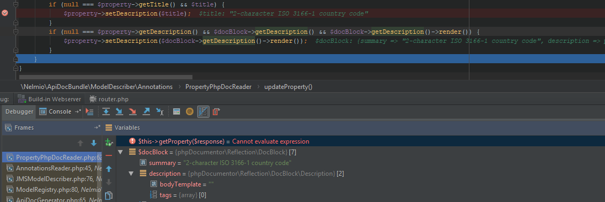
Task: Collapse the getDescription if-block with its fold marker
Action: 16,32
